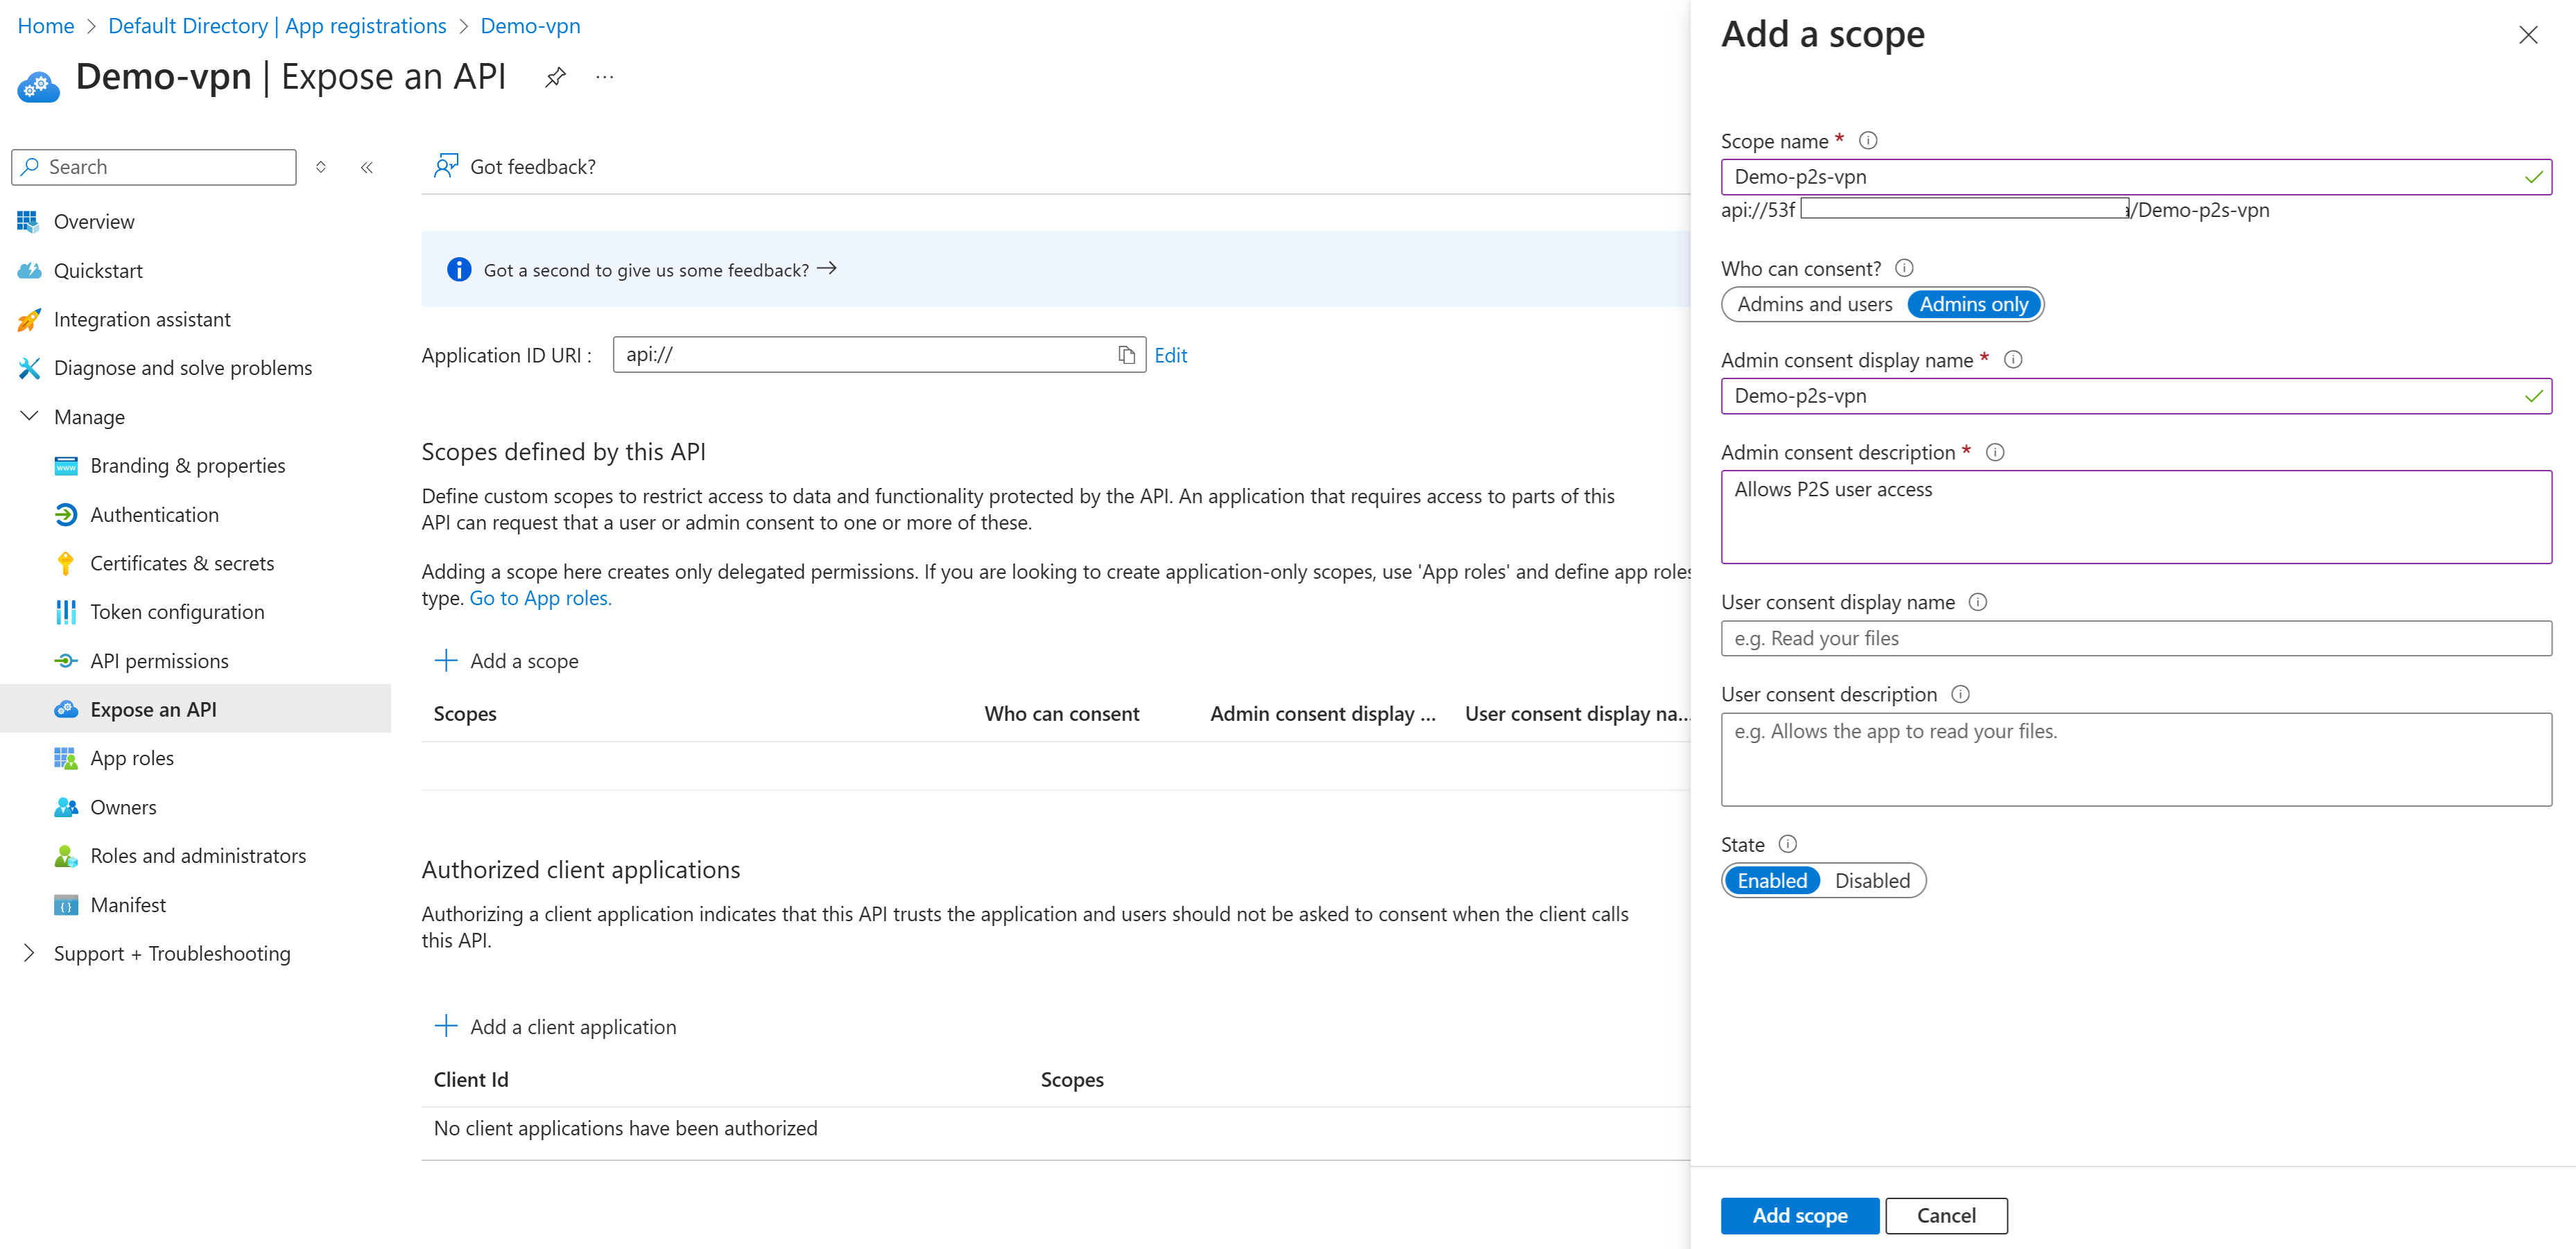Collapse the Manage section
This screenshot has width=2576, height=1249.
[x=29, y=417]
